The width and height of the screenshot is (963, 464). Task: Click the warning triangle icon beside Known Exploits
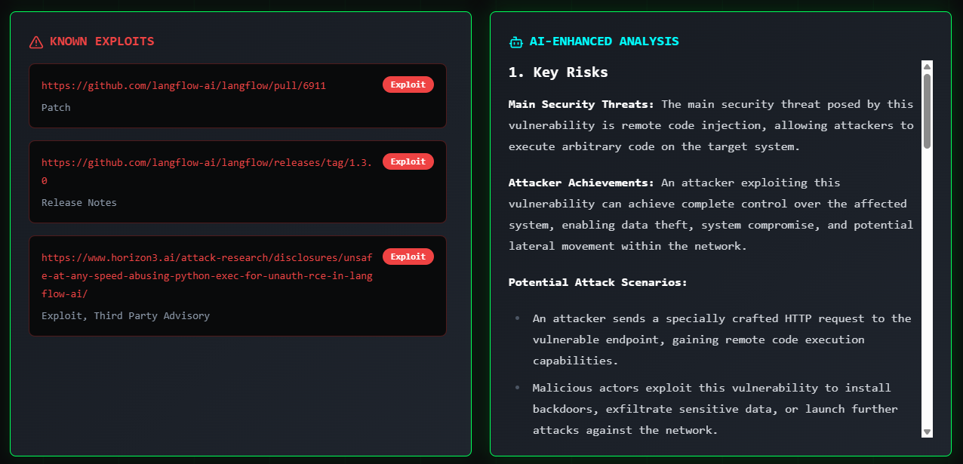point(36,42)
